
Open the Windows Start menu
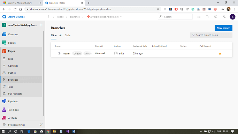click(3, 131)
